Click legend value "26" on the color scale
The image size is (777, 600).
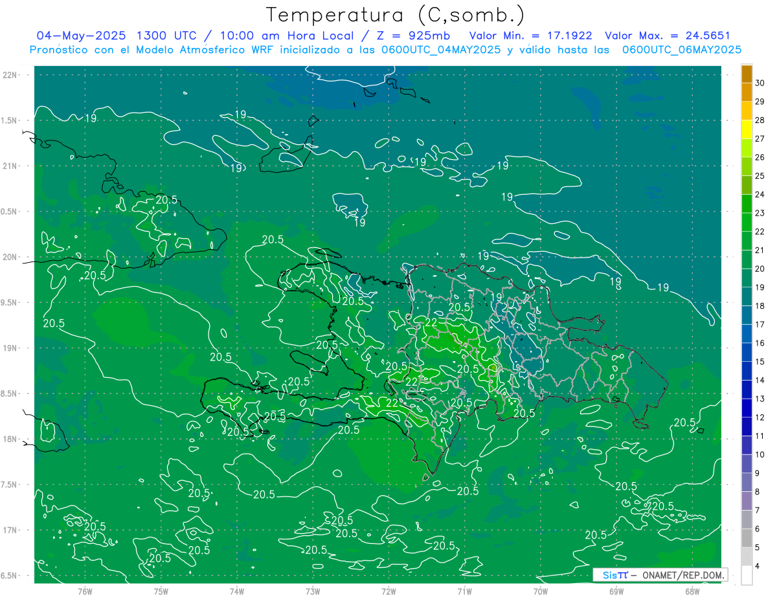point(760,157)
